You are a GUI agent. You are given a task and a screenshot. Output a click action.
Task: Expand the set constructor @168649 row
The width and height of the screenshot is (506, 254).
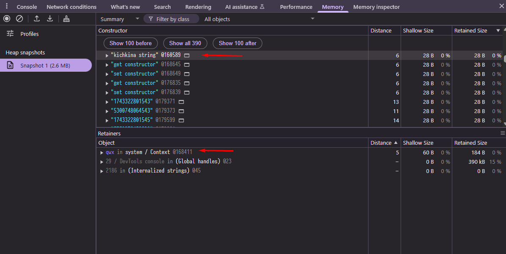(x=107, y=74)
